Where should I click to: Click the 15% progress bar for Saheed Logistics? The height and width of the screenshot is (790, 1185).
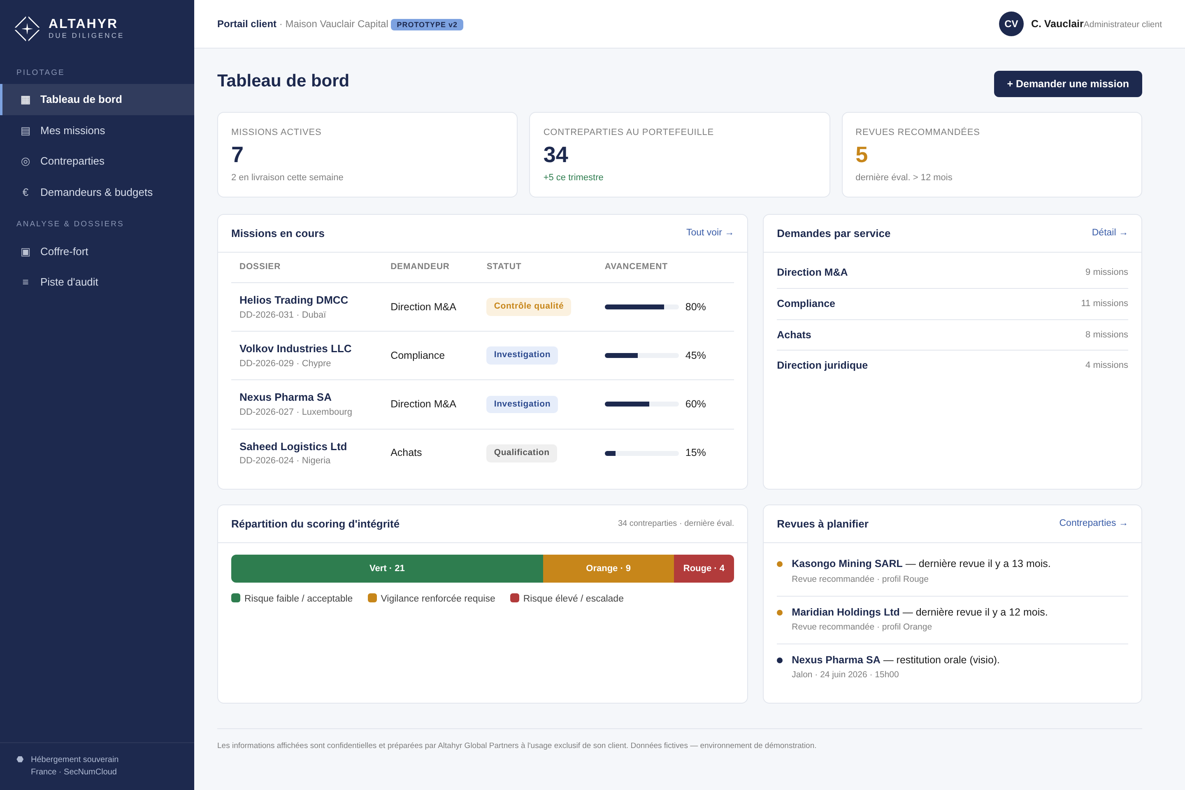(x=641, y=453)
